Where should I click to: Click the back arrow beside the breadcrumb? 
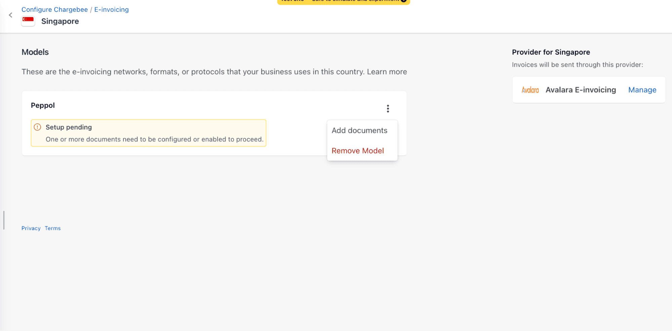tap(11, 15)
